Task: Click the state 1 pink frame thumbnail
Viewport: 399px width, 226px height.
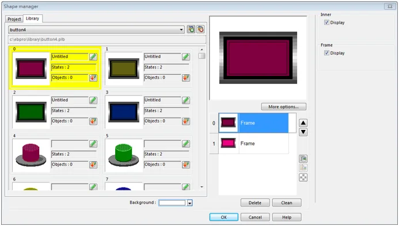Action: (x=228, y=144)
